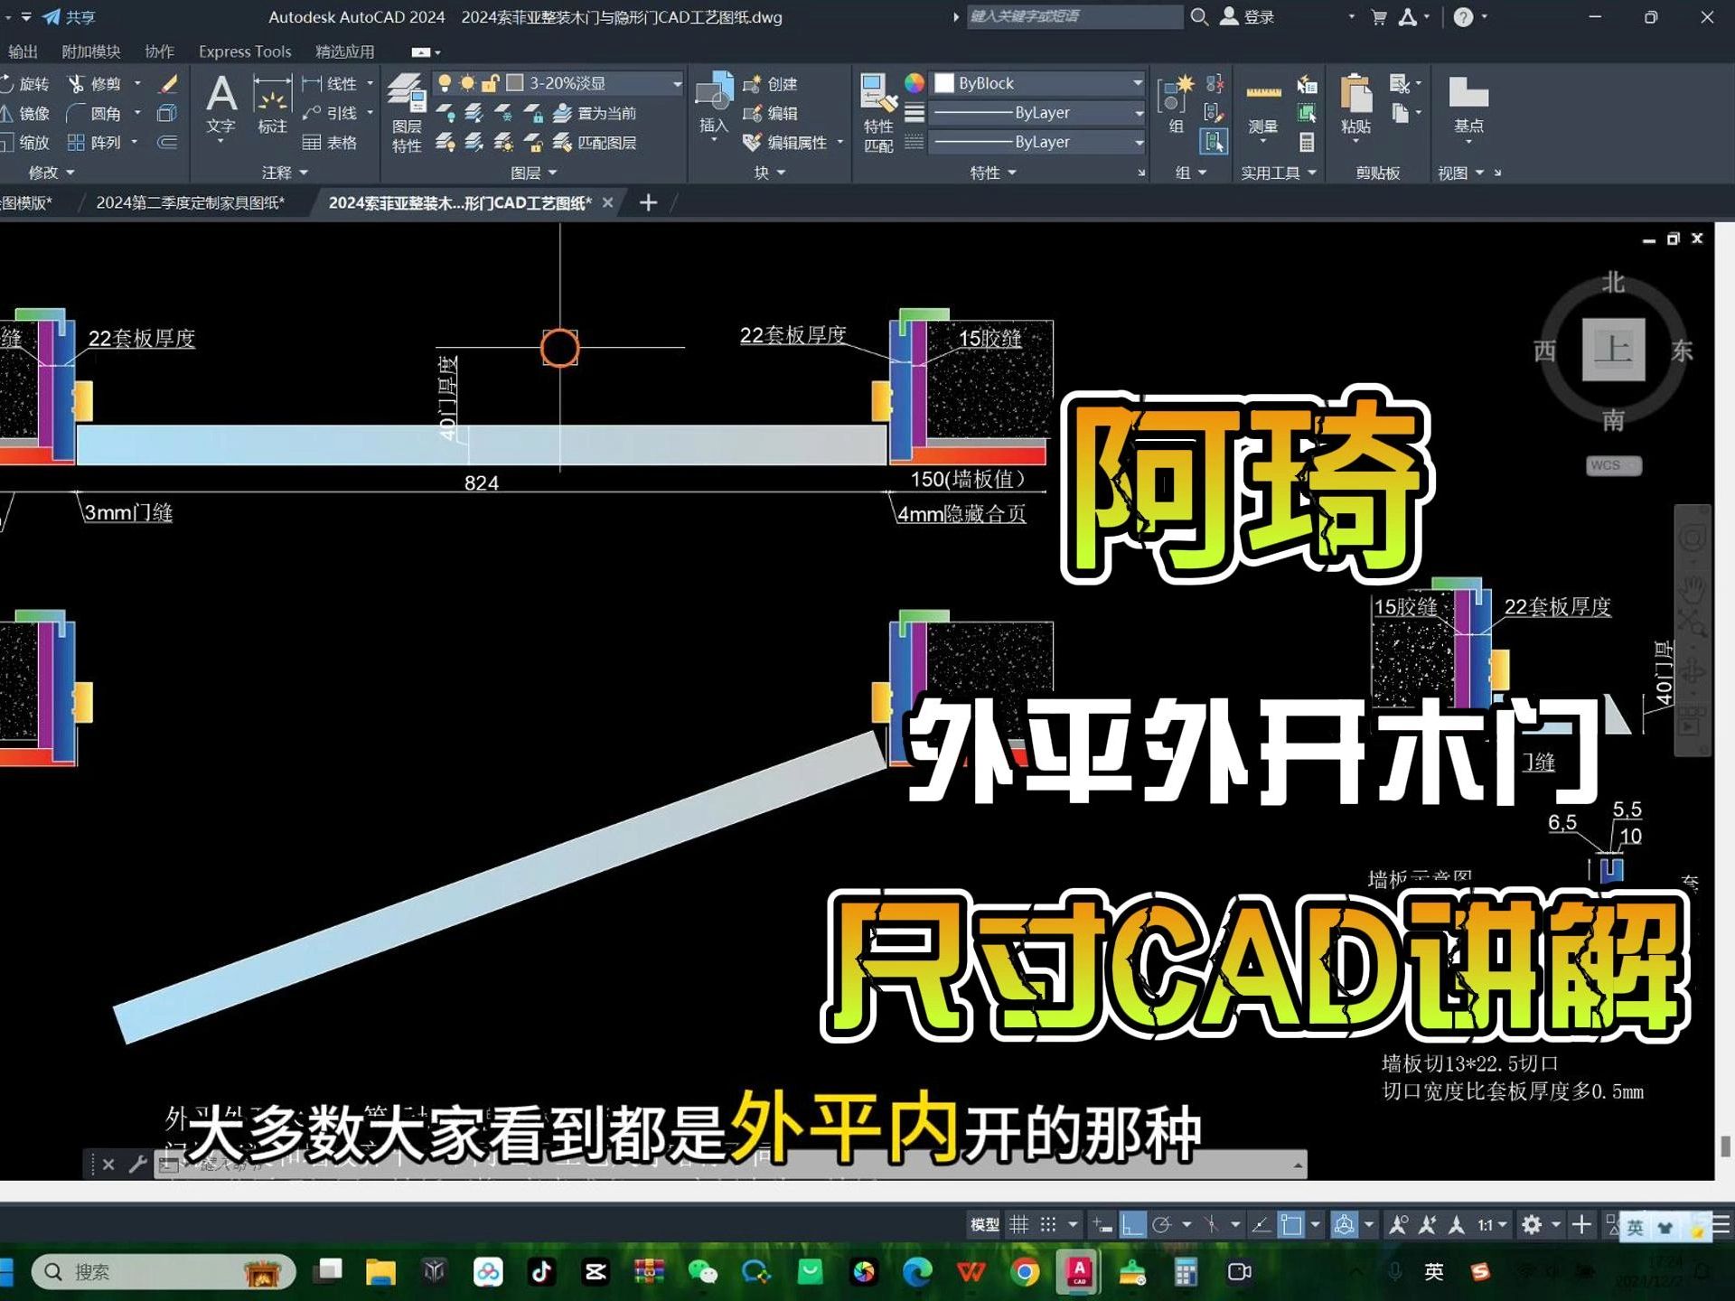Viewport: 1735px width, 1301px height.
Task: Open the Express Tools ribbon tab
Action: pos(245,51)
